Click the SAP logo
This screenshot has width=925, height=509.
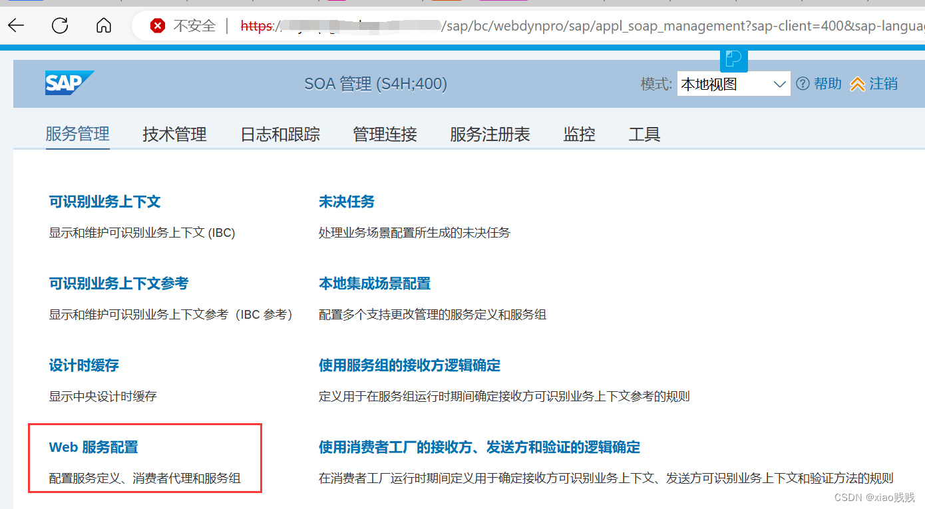click(x=69, y=83)
